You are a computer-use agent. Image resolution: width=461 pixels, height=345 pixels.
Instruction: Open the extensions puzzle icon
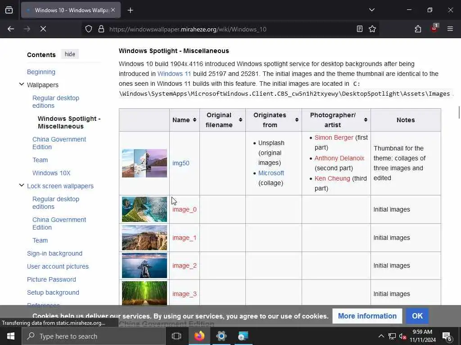(x=418, y=29)
